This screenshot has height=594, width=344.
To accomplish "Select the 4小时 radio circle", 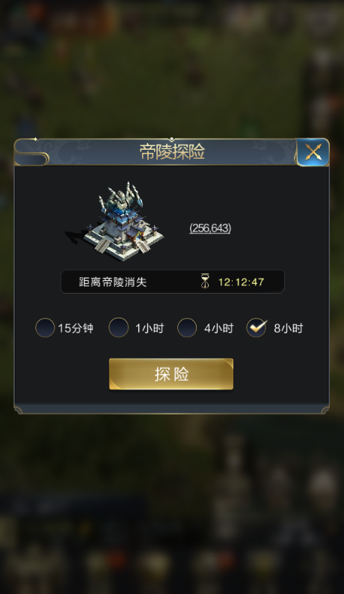I will [187, 327].
